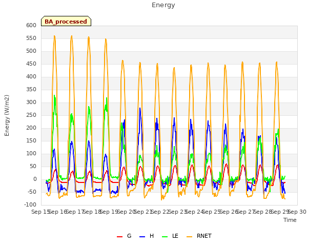This screenshot has height=246, width=328.
Task: Click the Sep 15 x-axis date label
Action: pyautogui.click(x=40, y=212)
